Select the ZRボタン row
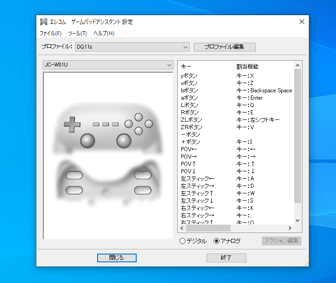336x283 pixels. coord(236,127)
